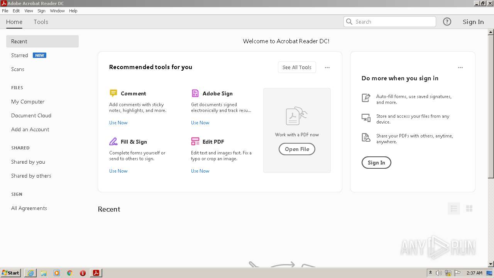Click the vertical scrollbar thumb
This screenshot has height=278, width=494.
(x=491, y=106)
